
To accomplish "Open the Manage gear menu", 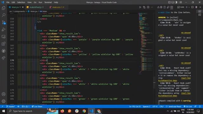I will [3, 101].
